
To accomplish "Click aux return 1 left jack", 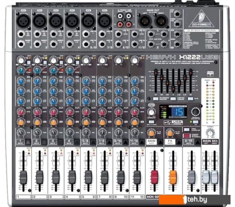I will (151, 34).
